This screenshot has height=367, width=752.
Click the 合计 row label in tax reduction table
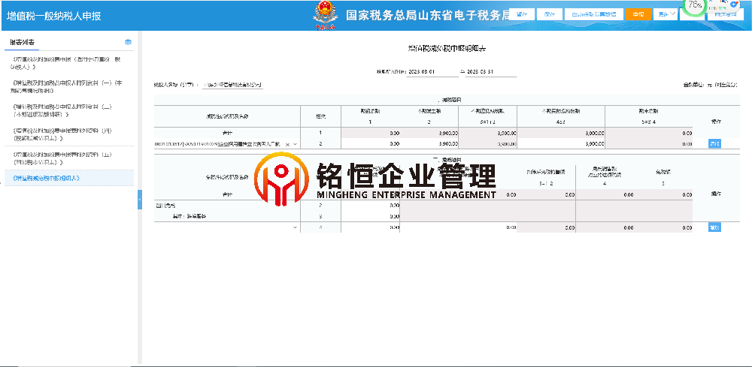(x=227, y=133)
